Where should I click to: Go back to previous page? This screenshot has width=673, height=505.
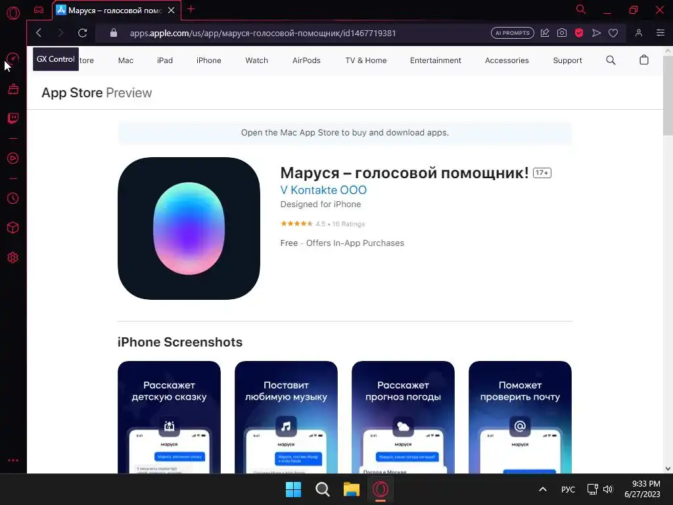point(39,33)
